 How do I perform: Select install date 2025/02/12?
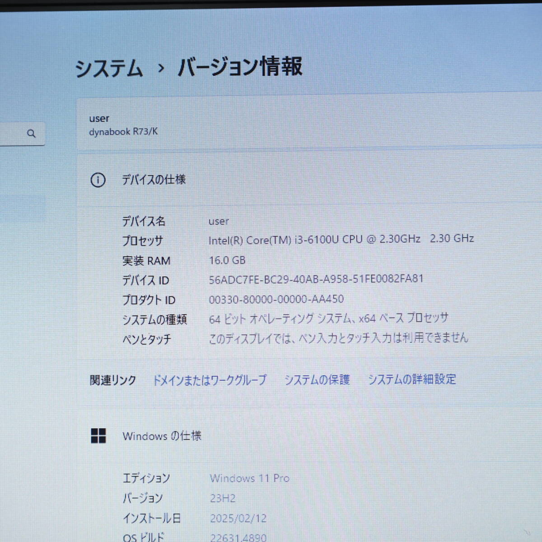[x=238, y=518]
